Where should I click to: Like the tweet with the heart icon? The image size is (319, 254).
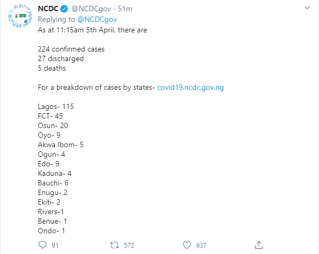point(187,245)
